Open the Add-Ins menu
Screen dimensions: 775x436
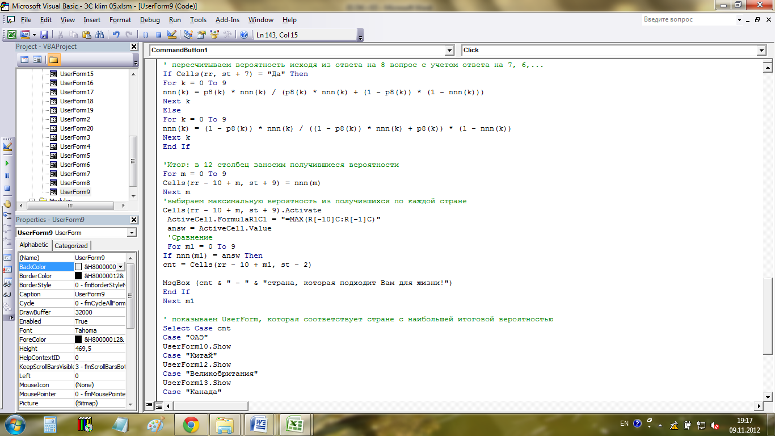[x=228, y=20]
